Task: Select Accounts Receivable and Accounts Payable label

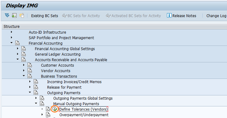Action: tap(71, 60)
